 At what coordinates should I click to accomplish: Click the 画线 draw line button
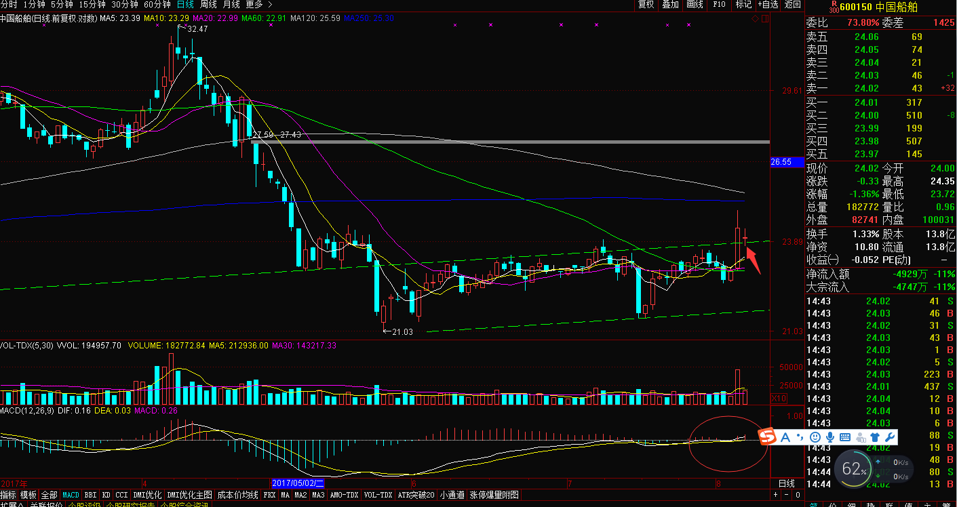695,5
